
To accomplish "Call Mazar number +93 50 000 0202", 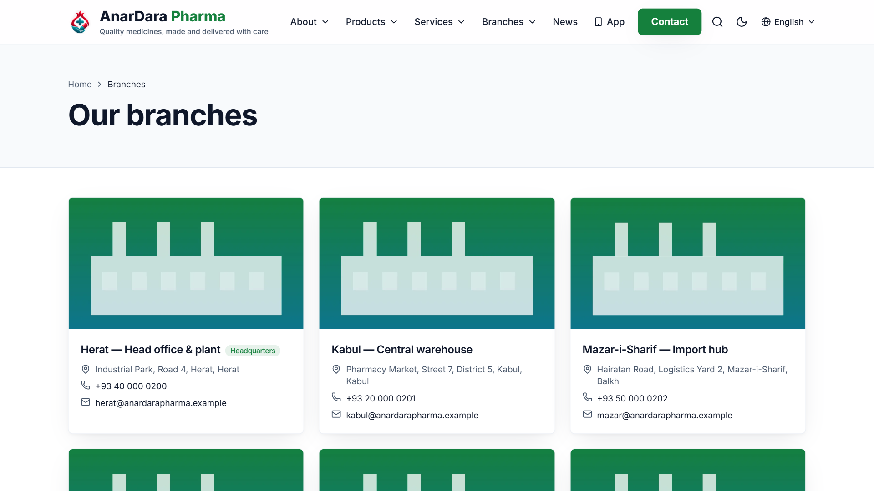I will tap(632, 398).
